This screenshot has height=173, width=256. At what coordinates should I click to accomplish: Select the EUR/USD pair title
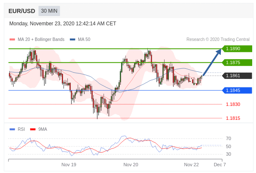tap(22, 11)
